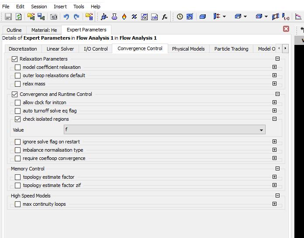Click the Global Initialization t=0 icon
The height and width of the screenshot is (238, 304).
[286, 17]
